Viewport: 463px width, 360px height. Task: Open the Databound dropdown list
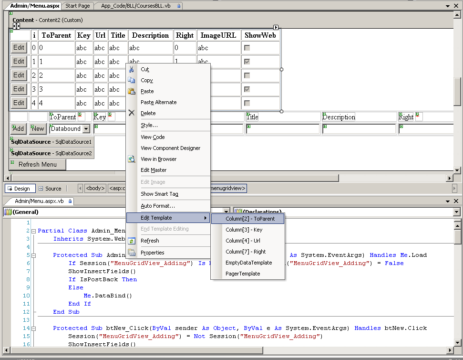[x=86, y=129]
